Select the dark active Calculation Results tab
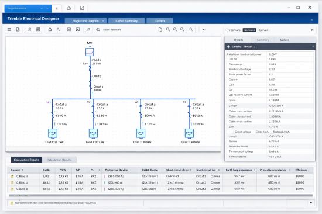Viewport: 322px width, 214px height. pos(26,160)
